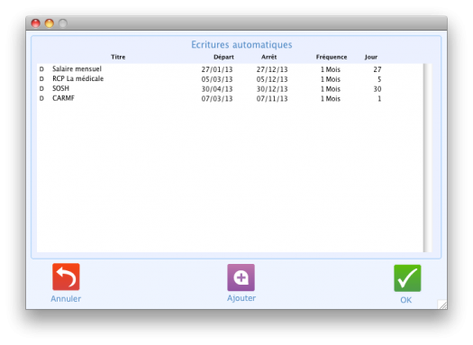
Task: Click day value 5 for RCP La médicale
Action: (x=379, y=79)
